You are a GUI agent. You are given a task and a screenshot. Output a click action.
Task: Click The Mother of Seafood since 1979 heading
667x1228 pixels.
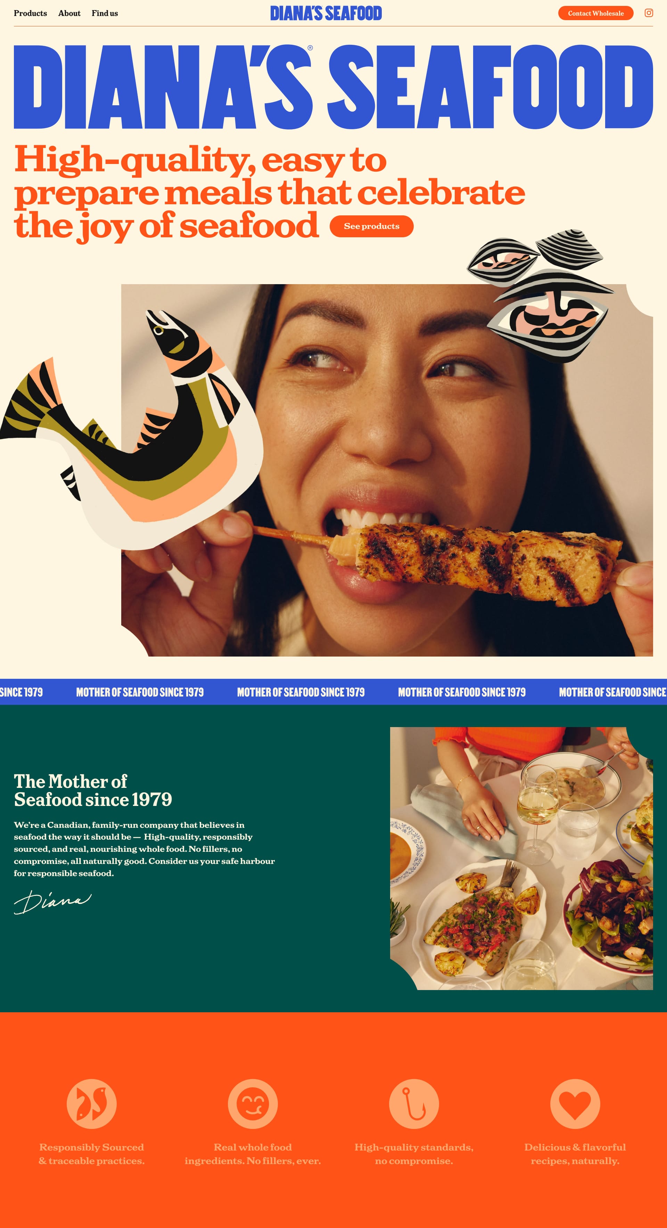click(93, 790)
